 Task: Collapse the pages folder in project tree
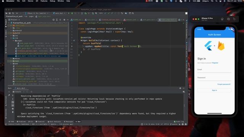(13, 41)
